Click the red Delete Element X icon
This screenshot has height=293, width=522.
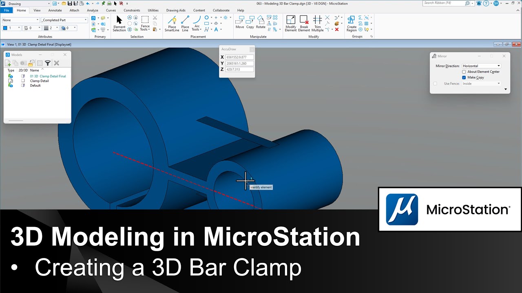point(337,29)
